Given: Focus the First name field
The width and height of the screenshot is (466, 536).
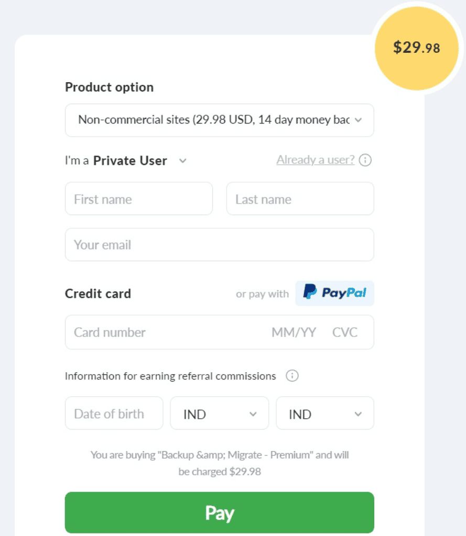Looking at the screenshot, I should 139,198.
